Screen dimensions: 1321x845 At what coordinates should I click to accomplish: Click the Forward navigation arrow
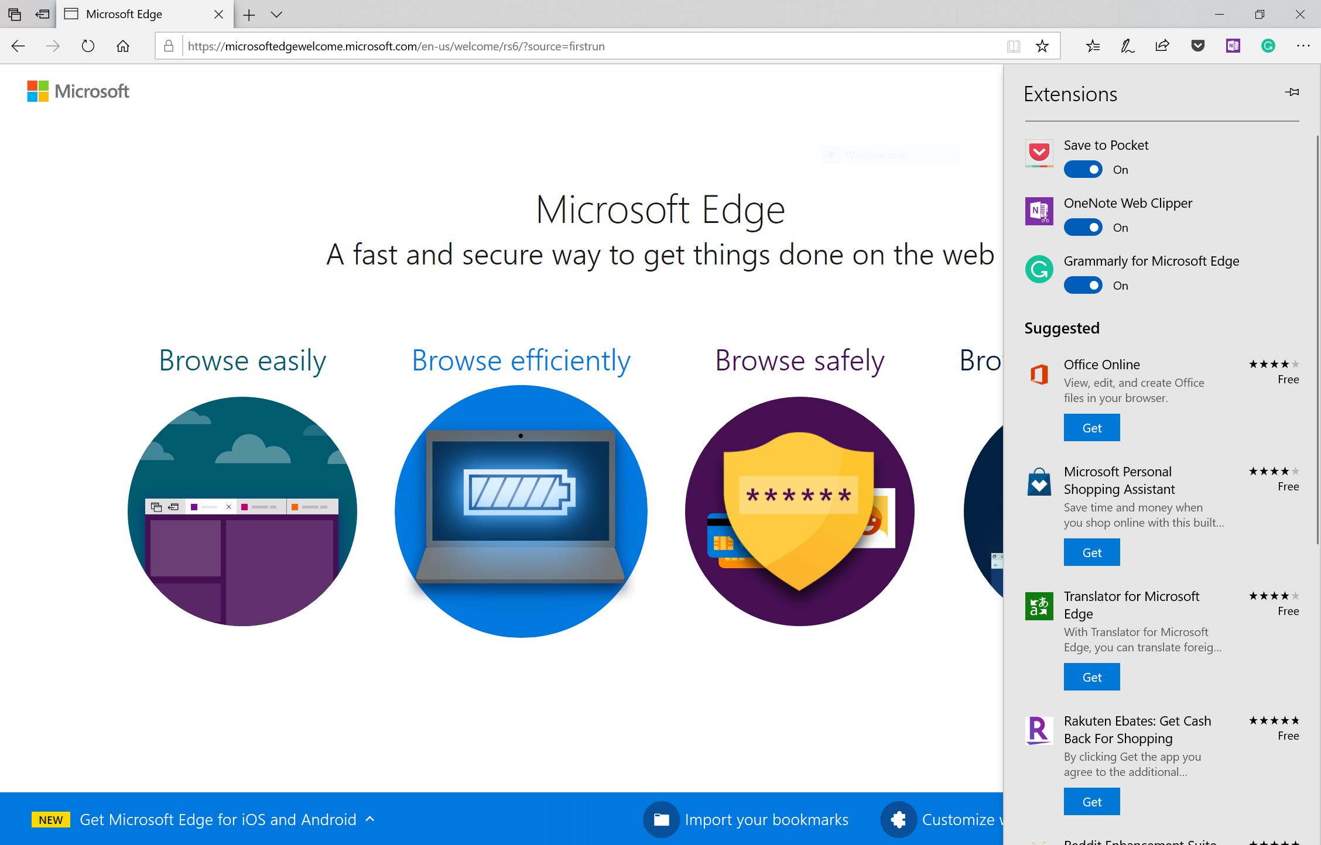click(x=53, y=46)
